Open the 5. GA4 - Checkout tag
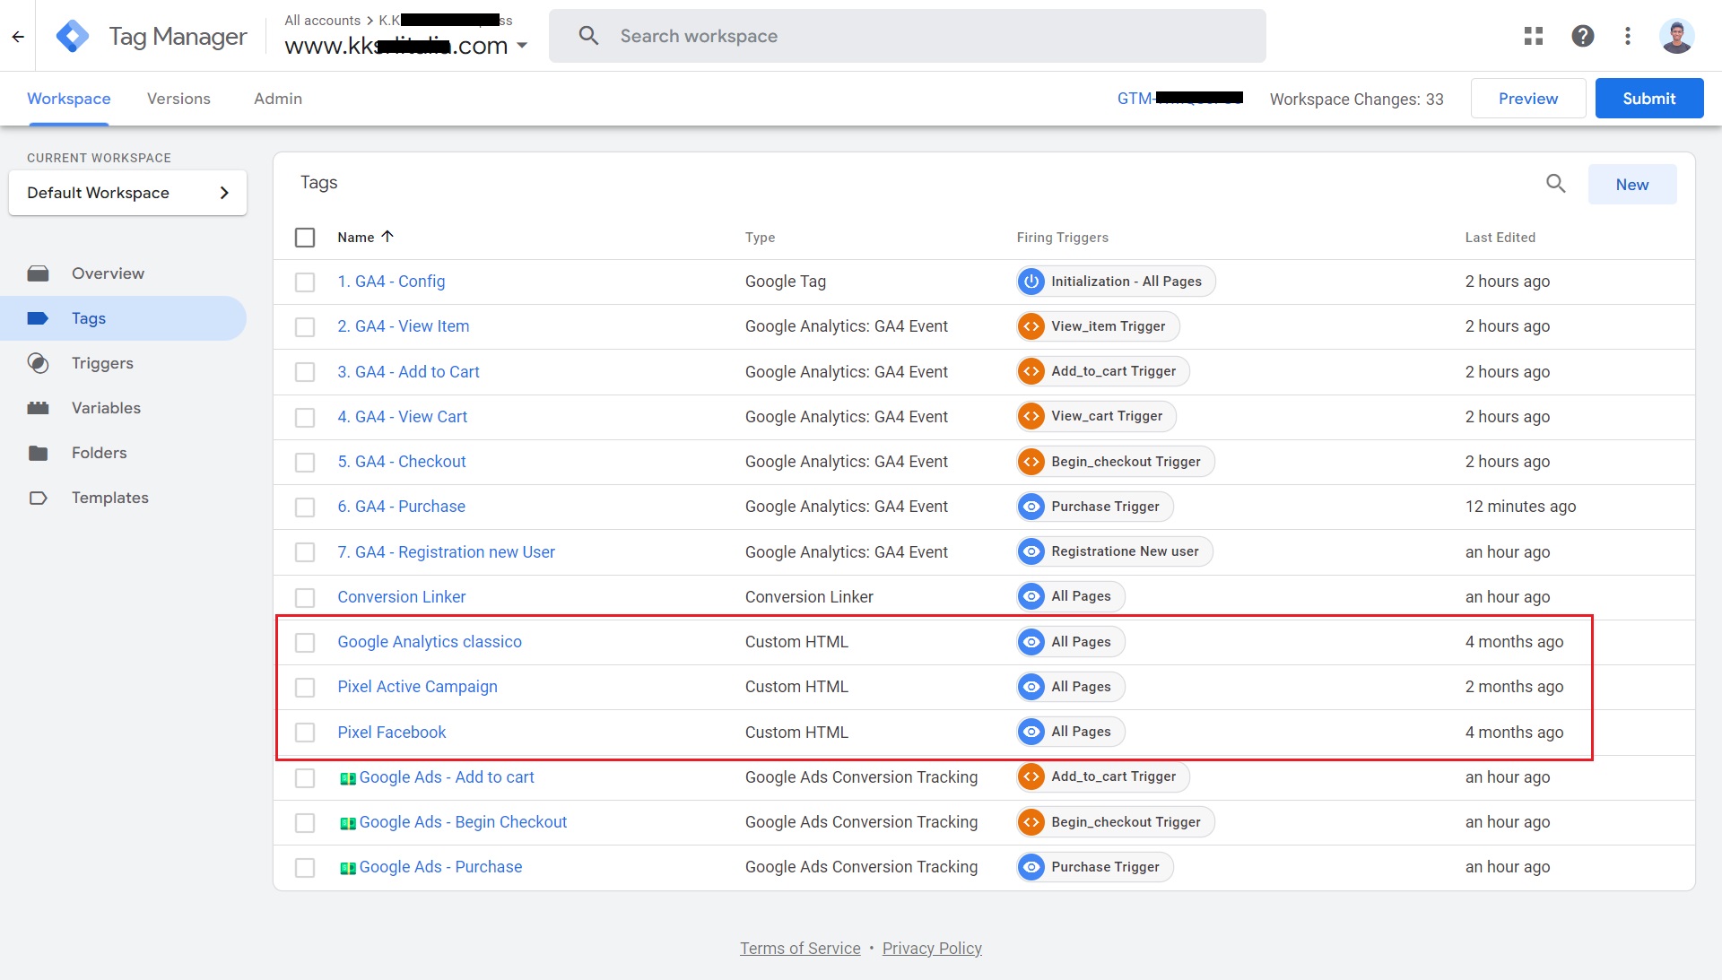The height and width of the screenshot is (980, 1722). click(402, 462)
